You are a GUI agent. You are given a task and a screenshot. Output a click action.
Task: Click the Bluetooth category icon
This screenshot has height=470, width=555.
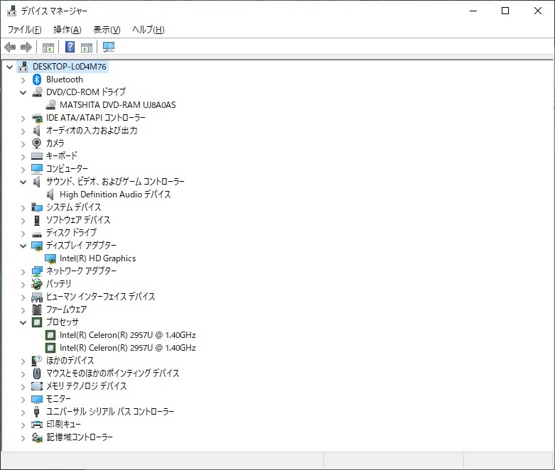tap(37, 80)
